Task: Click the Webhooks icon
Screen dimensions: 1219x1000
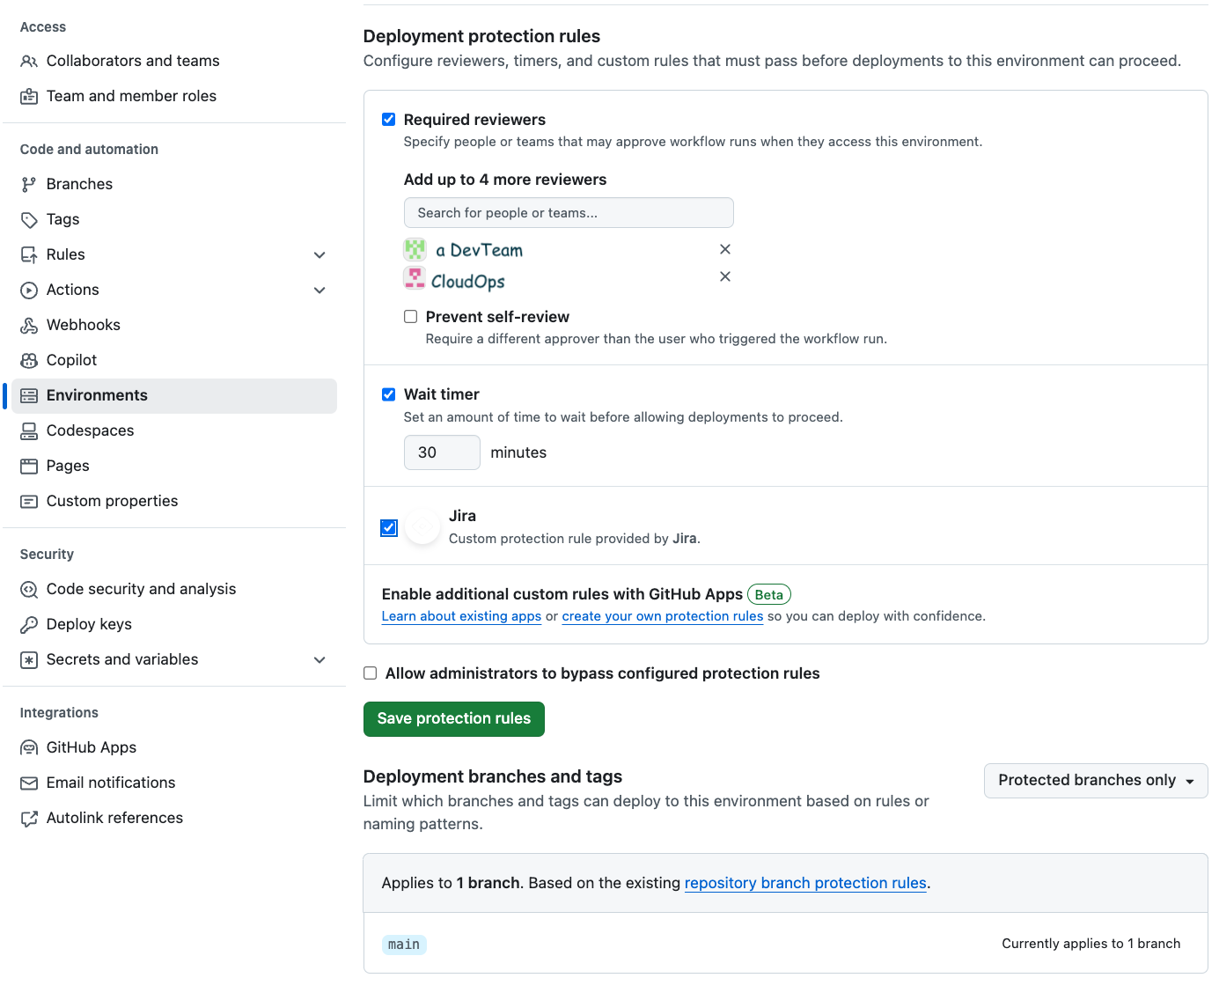Action: point(29,325)
